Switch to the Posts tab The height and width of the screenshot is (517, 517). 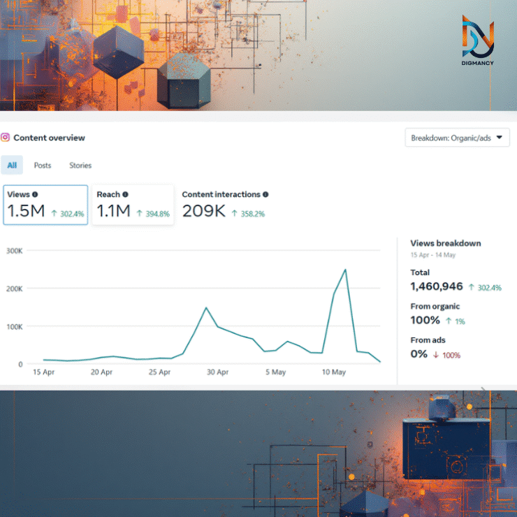43,166
